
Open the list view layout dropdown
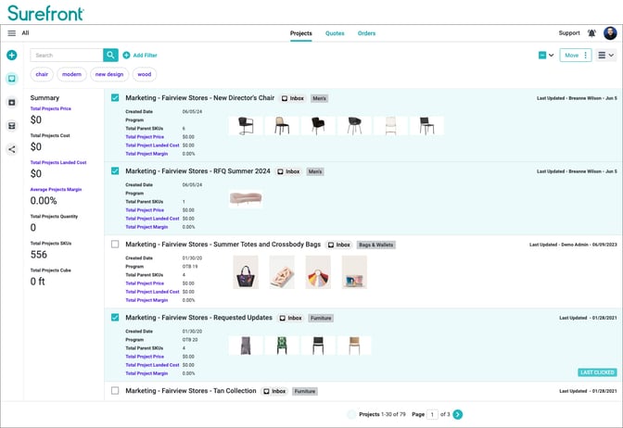click(x=606, y=56)
